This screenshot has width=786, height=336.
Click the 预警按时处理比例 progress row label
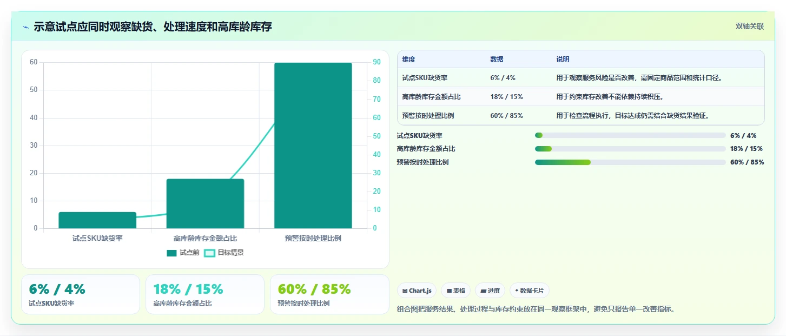(422, 162)
